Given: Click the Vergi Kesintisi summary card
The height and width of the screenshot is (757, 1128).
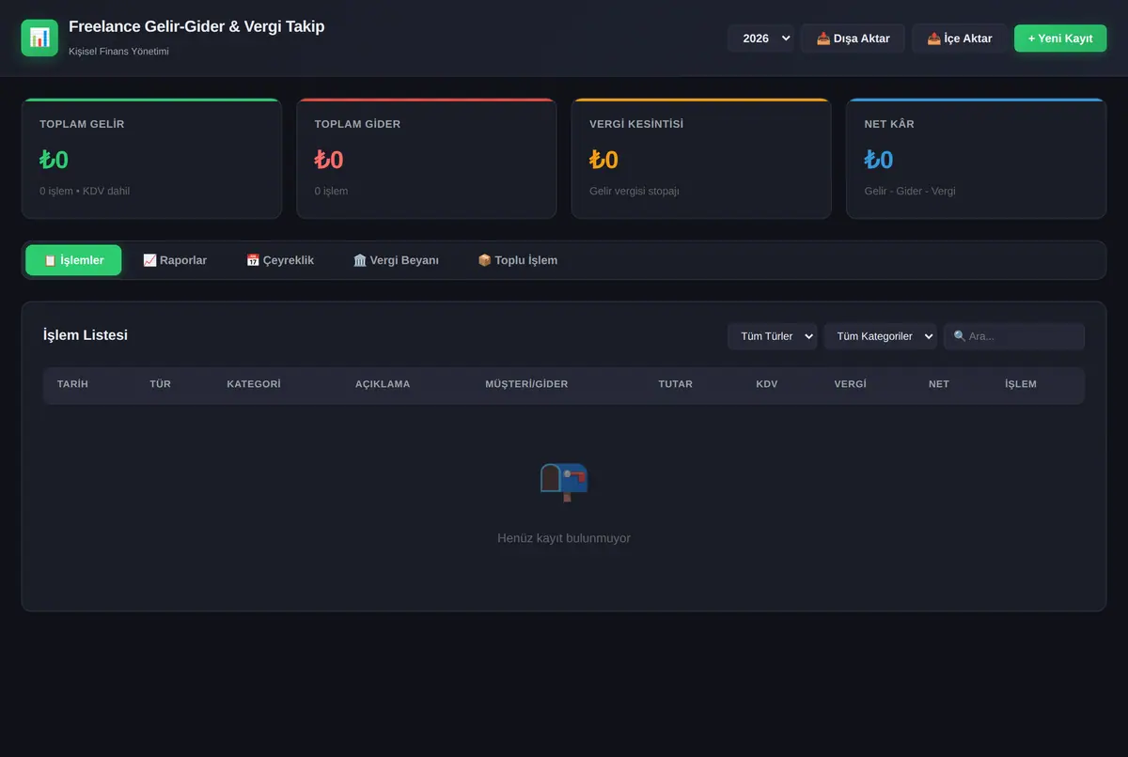Looking at the screenshot, I should coord(701,159).
